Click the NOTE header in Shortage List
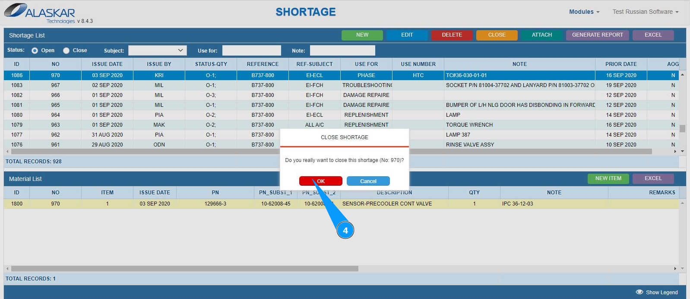The width and height of the screenshot is (690, 299). click(x=519, y=64)
